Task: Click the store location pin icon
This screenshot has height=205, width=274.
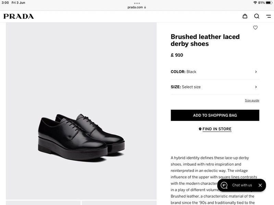Action: point(200,129)
